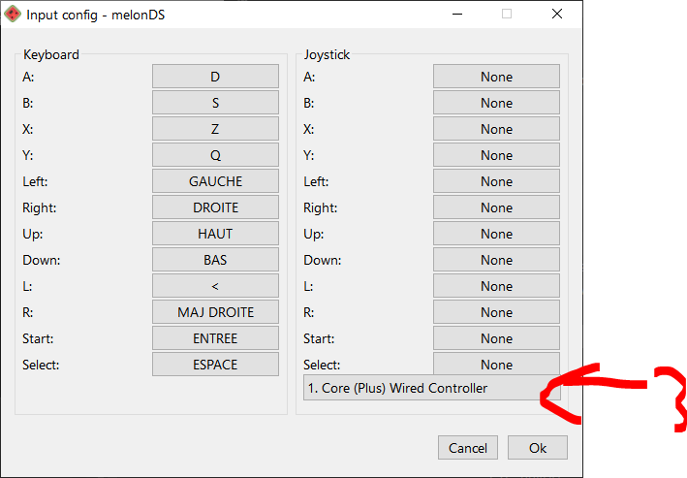Click the DROITE mapping for Right
Screen dimensions: 687x478
tap(215, 207)
